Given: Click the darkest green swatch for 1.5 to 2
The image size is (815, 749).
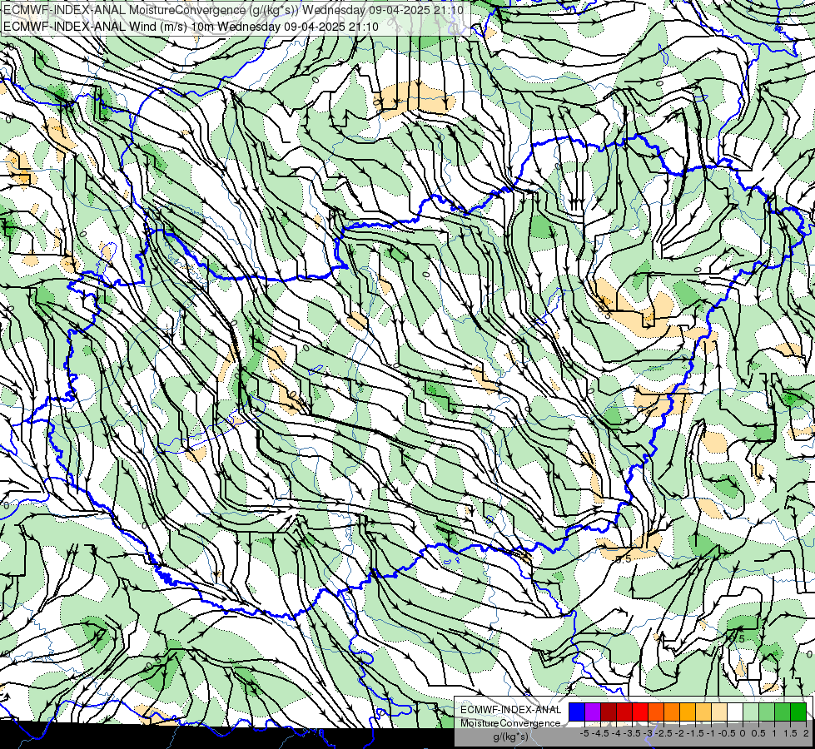Looking at the screenshot, I should pyautogui.click(x=798, y=712).
